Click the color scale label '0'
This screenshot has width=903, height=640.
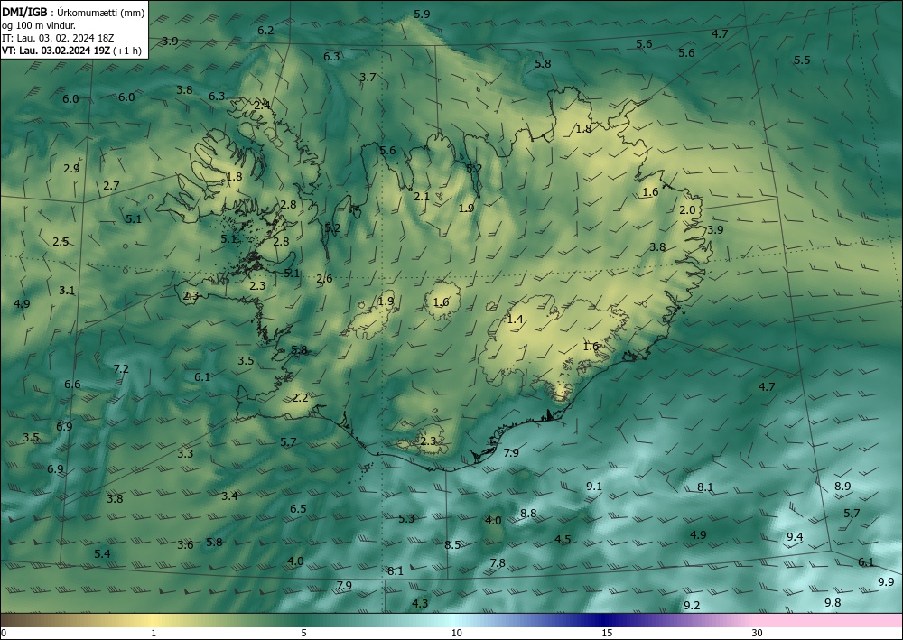4,633
